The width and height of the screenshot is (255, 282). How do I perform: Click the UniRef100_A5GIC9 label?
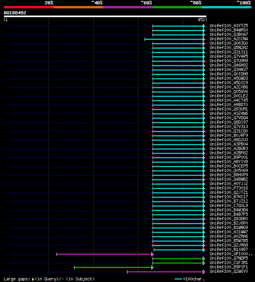click(229, 83)
